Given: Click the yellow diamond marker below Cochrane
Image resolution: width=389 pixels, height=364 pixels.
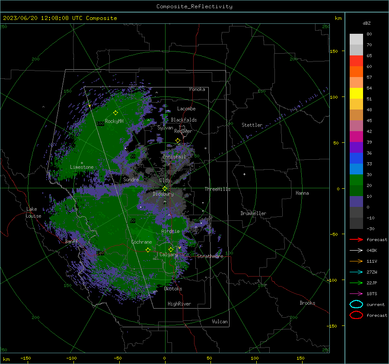Looking at the screenshot, I should 148,250.
